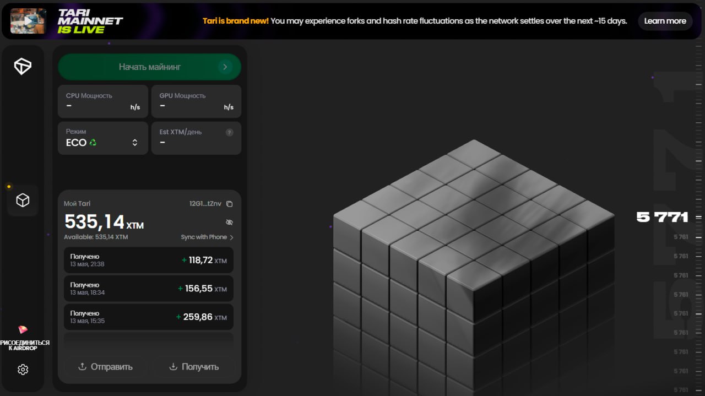Click the green ECO recycle icon
Image resolution: width=705 pixels, height=396 pixels.
coord(93,143)
